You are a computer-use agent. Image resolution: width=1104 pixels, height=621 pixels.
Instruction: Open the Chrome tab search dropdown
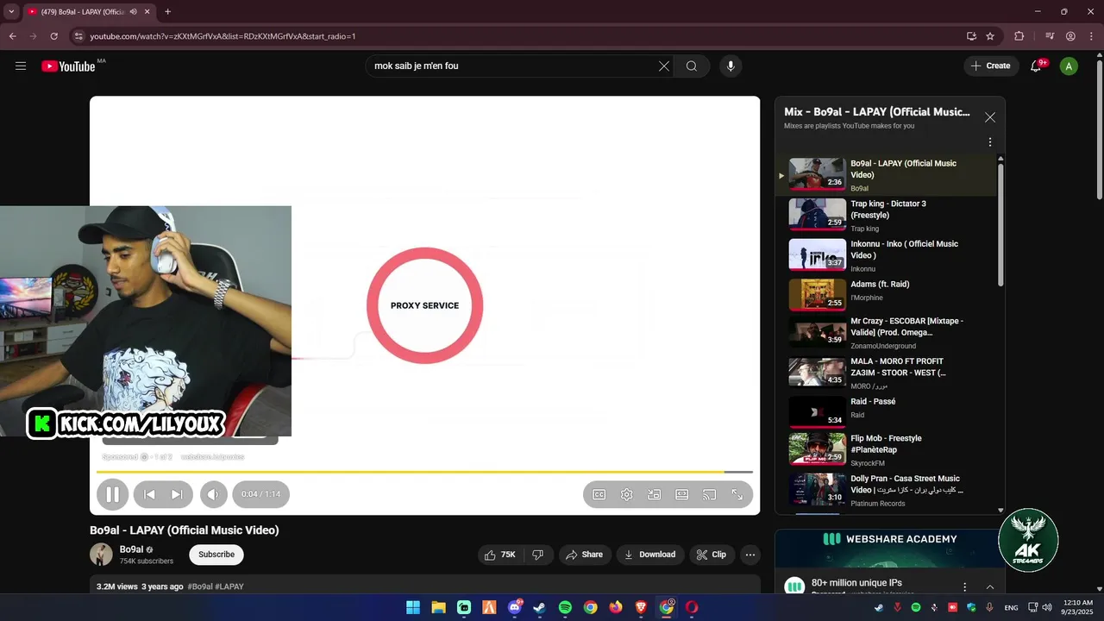coord(11,12)
